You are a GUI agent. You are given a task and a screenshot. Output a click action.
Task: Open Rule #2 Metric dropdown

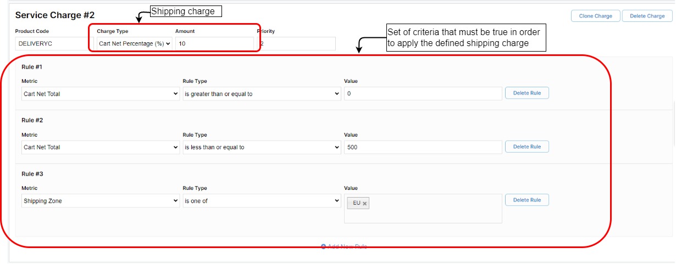pyautogui.click(x=101, y=147)
